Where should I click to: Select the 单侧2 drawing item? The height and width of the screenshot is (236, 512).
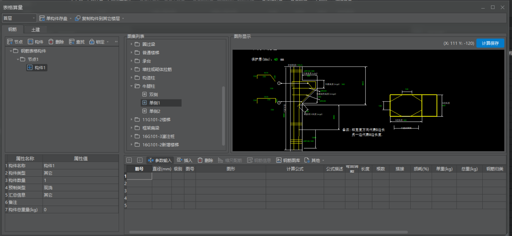[155, 111]
